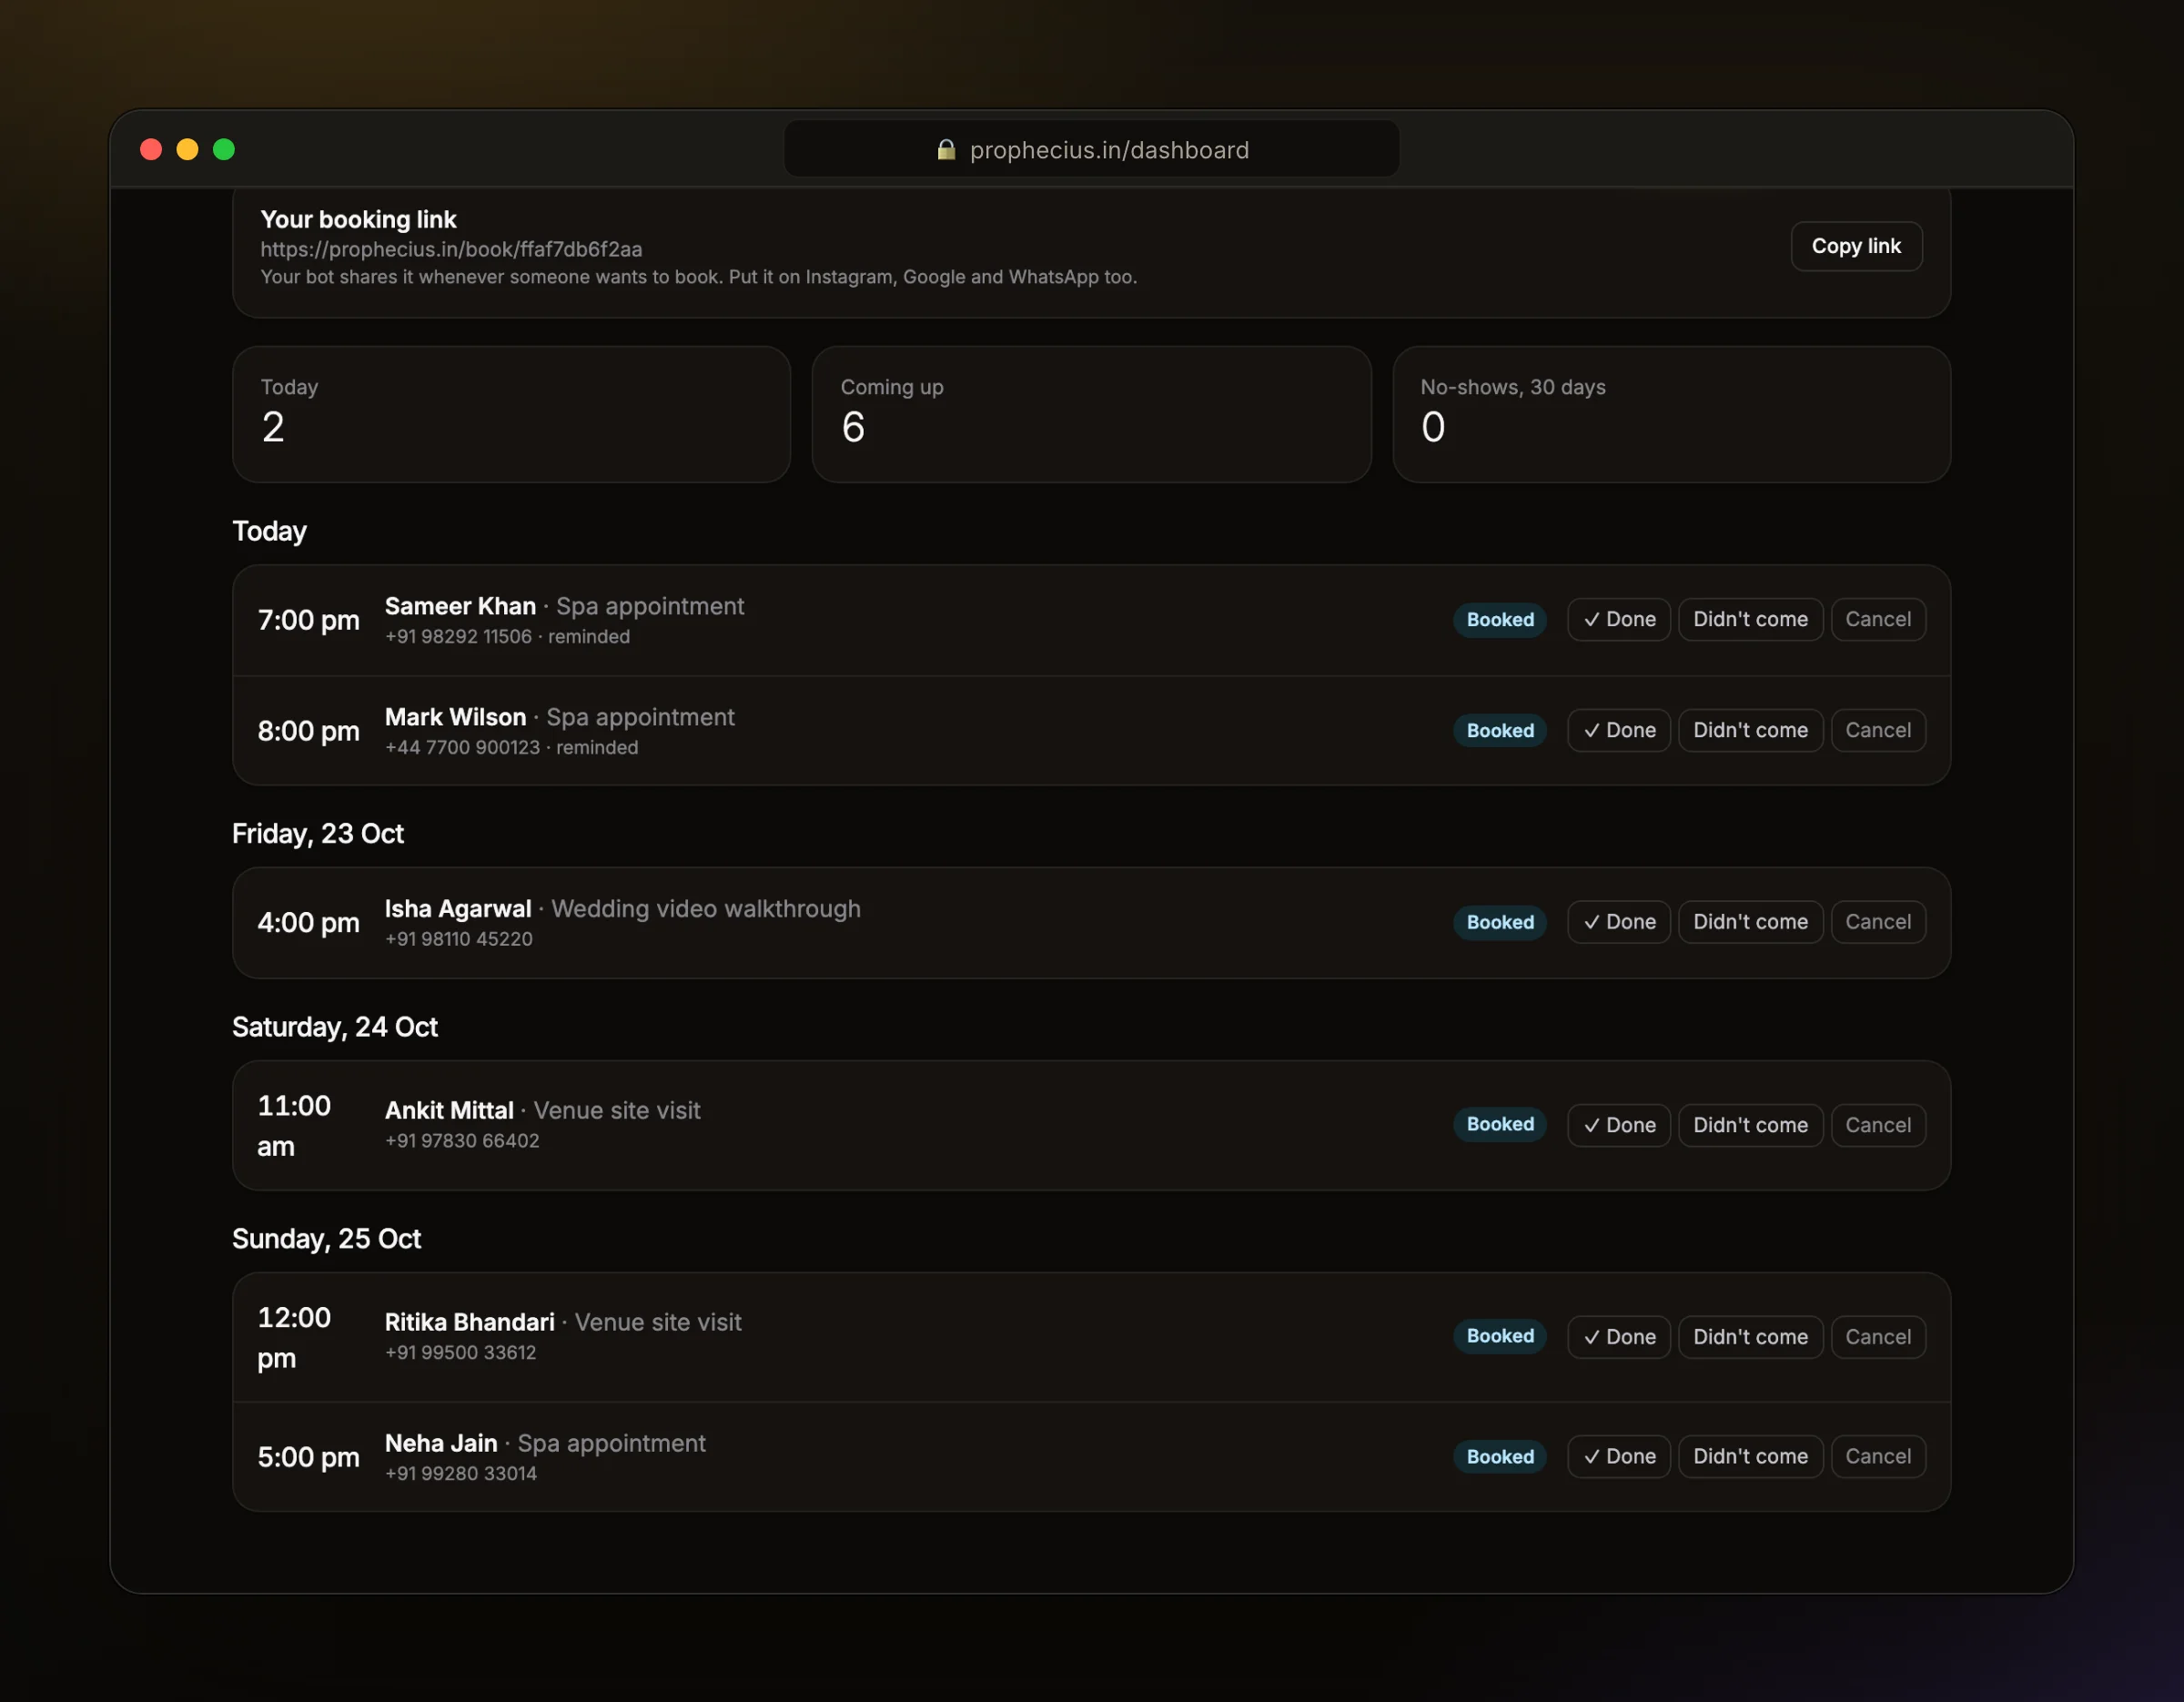Click Booked badge for Sameer Khan
Screen dimensions: 2184x1702
pos(1499,619)
